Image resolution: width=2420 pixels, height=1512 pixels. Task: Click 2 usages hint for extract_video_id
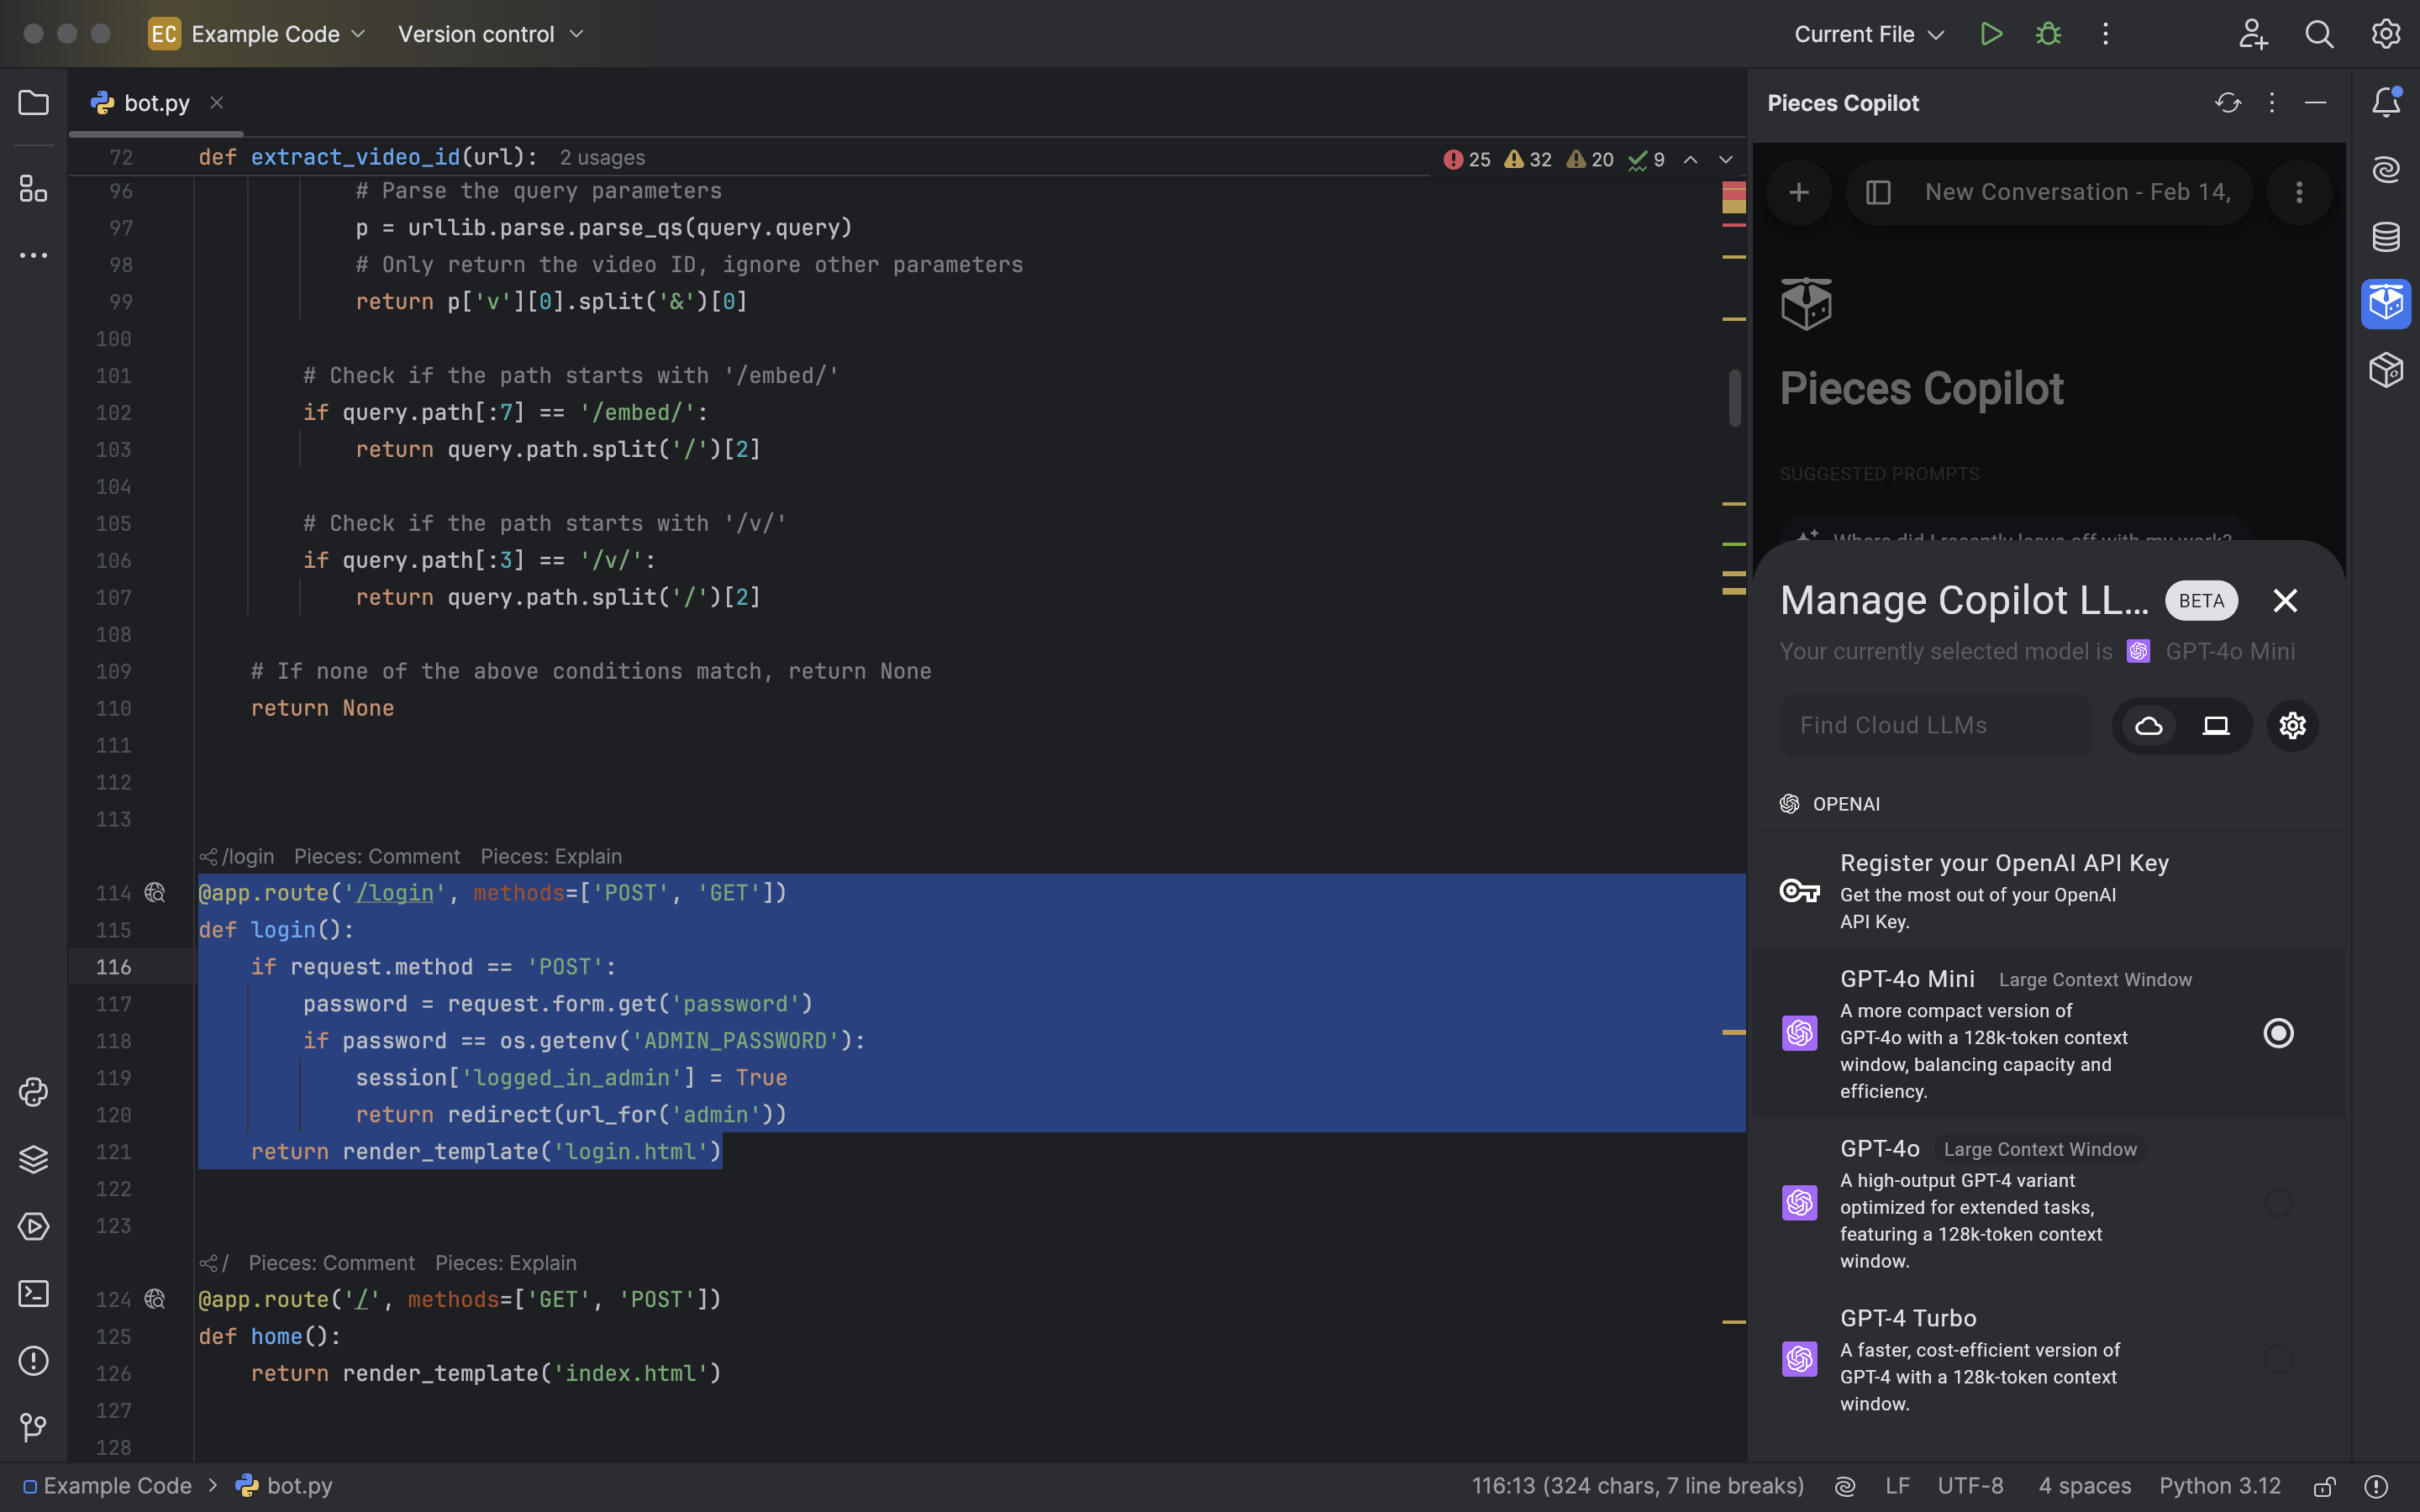tap(602, 158)
